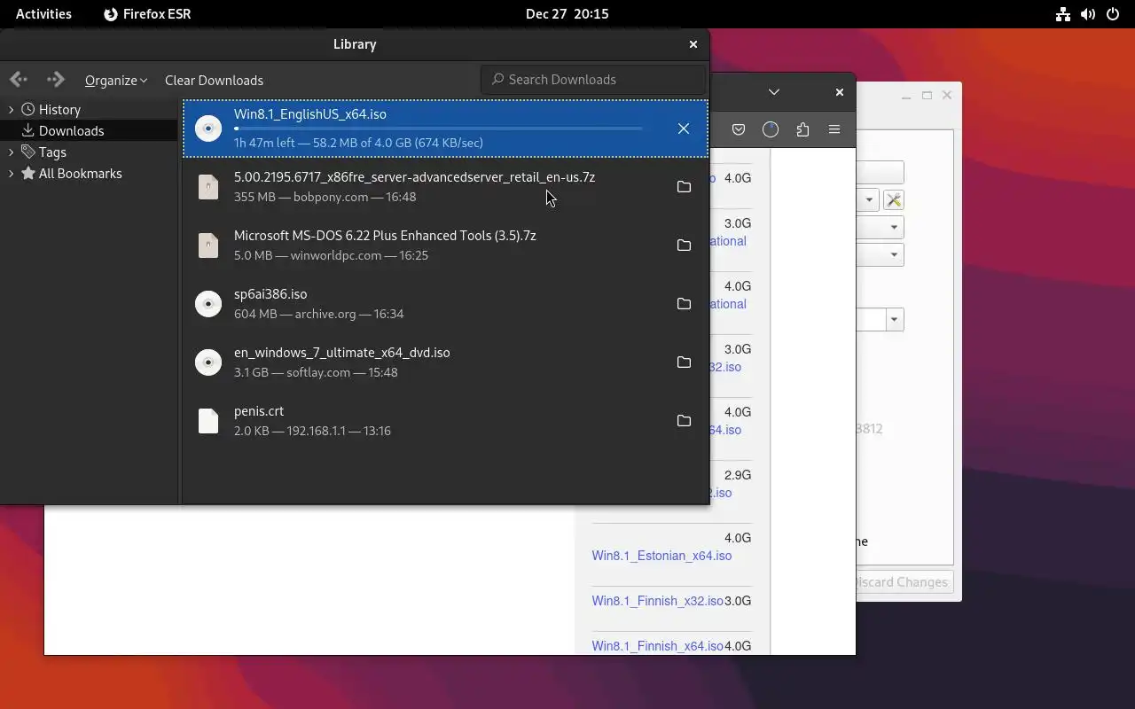Select the Microsoft MS-DOS 6.22 Plus download entry
Image resolution: width=1135 pixels, height=709 pixels.
tap(445, 245)
